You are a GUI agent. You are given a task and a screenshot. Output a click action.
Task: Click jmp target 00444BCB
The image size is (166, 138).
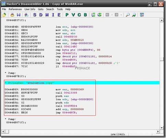point(69,113)
